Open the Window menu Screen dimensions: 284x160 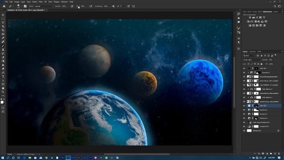coord(64,2)
